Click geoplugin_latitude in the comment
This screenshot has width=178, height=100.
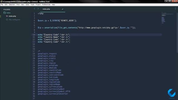coord(48,77)
